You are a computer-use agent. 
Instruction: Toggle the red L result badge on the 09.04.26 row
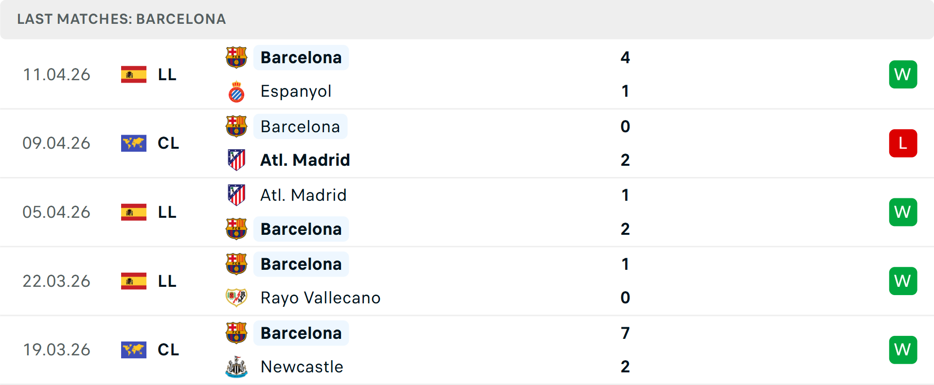pos(903,143)
